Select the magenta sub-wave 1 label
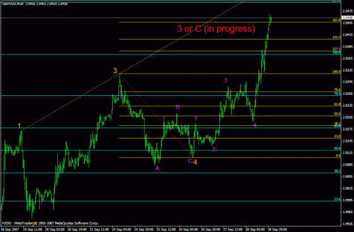This screenshot has width=354, height=232. point(196,119)
